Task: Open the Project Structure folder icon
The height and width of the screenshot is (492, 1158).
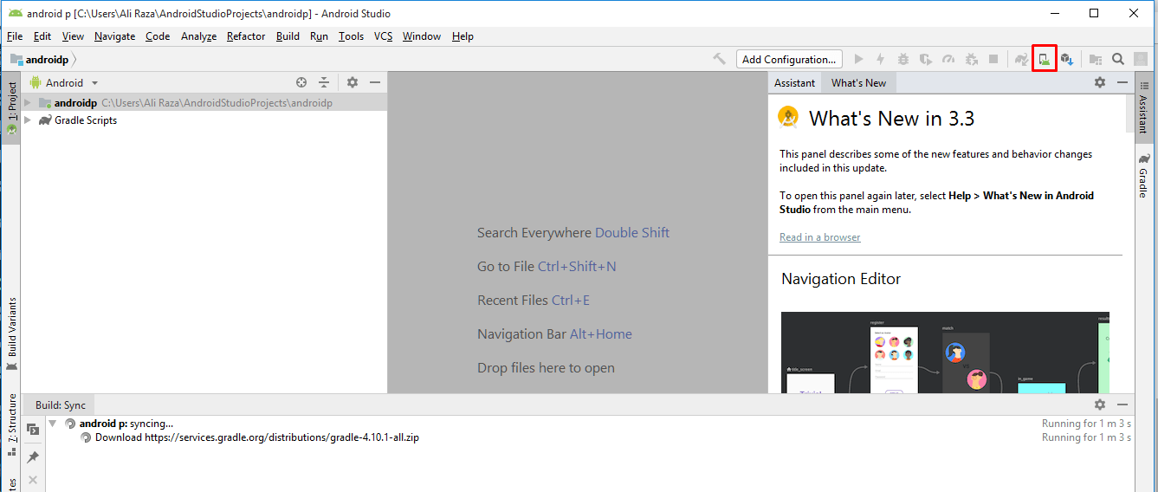Action: click(1096, 59)
